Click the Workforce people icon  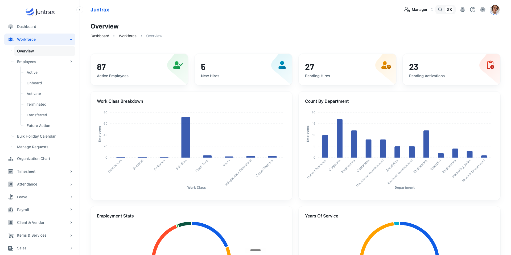pos(11,39)
